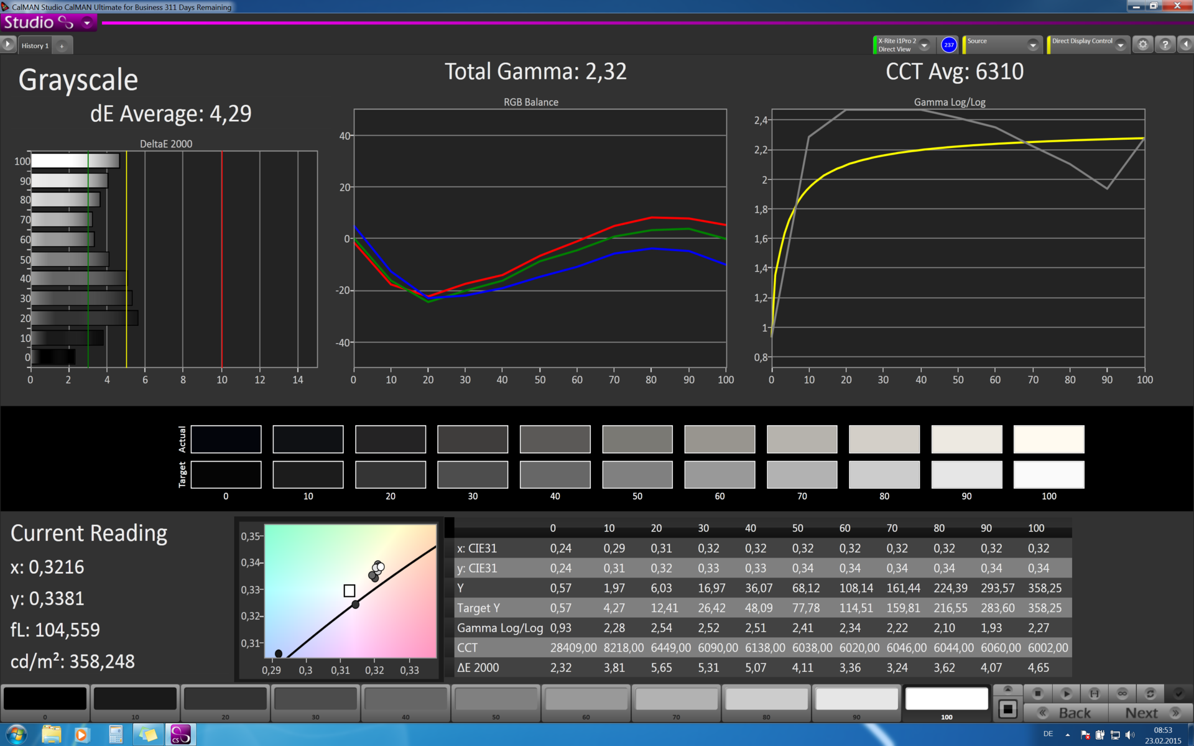Click the read series play button
The height and width of the screenshot is (746, 1194).
(x=1066, y=693)
